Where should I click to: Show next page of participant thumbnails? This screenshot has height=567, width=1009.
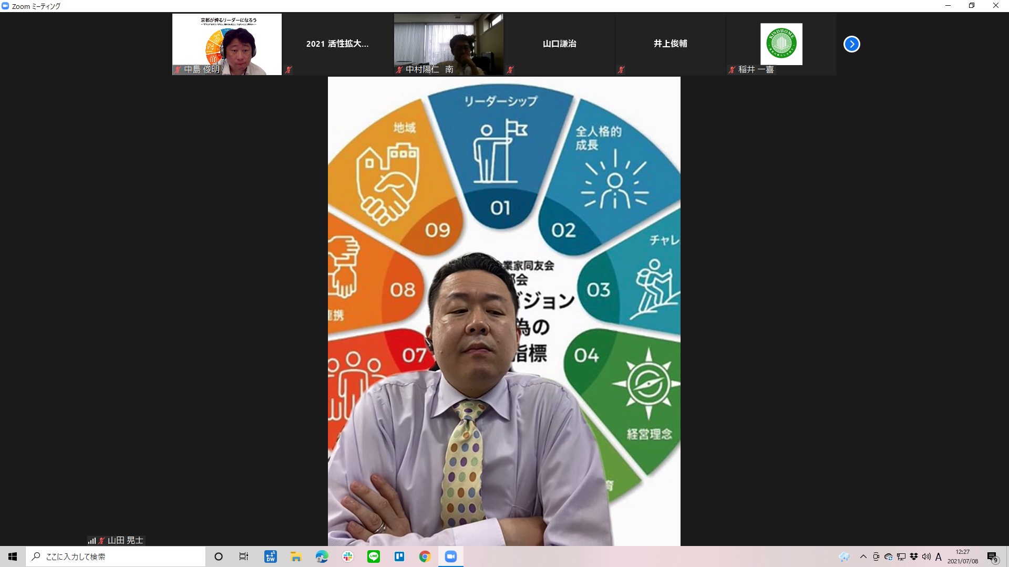pos(851,44)
